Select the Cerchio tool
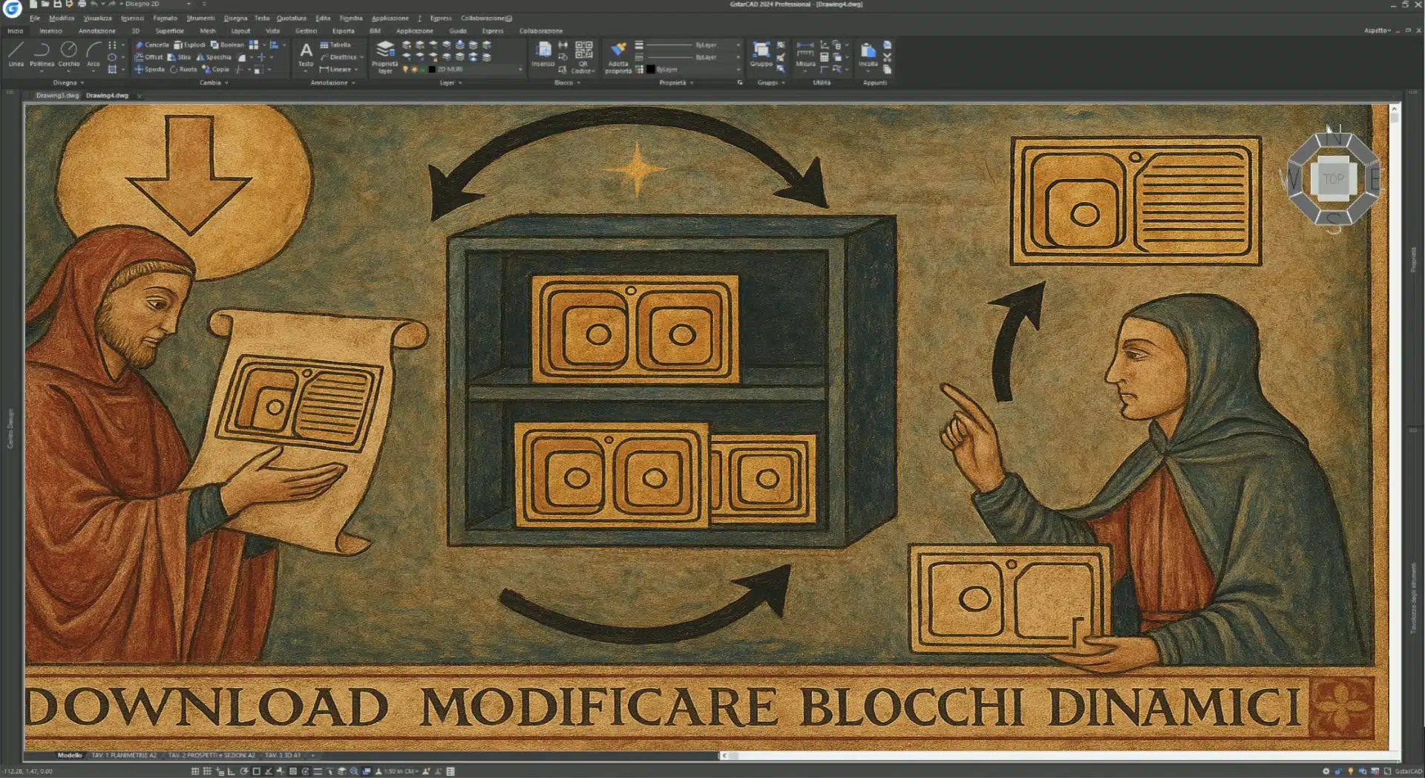Image resolution: width=1425 pixels, height=778 pixels. pos(69,54)
